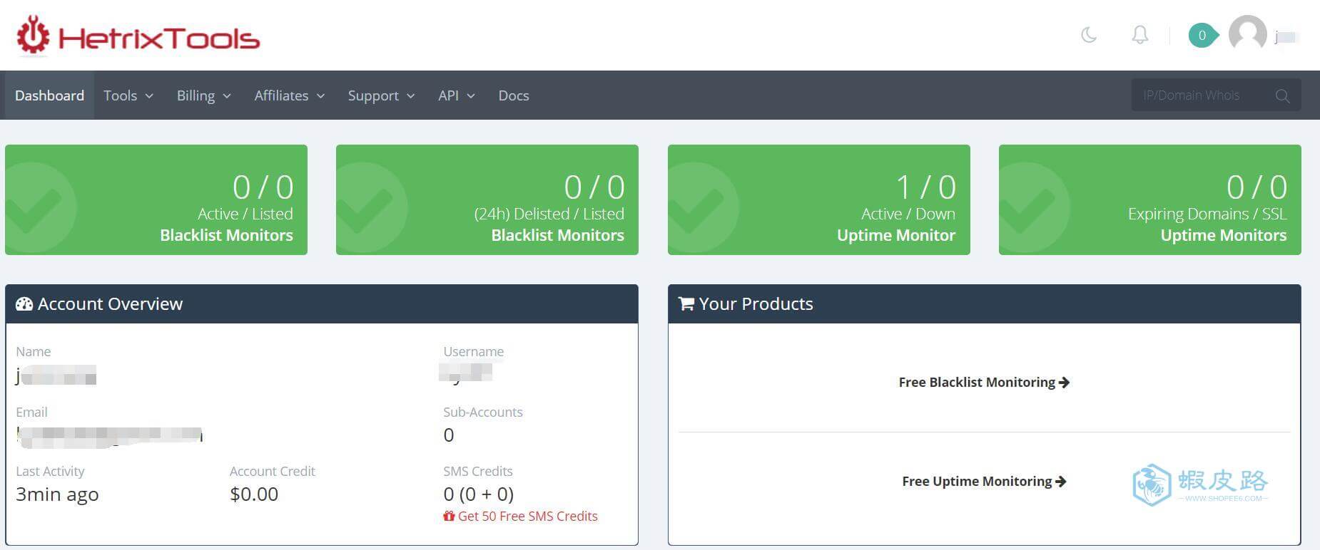Open the Expiring Domains / SSL card

tap(1150, 199)
